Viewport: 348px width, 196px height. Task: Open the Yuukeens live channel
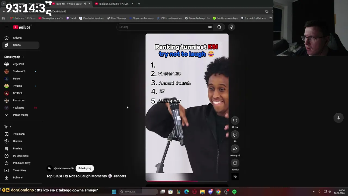point(20,108)
